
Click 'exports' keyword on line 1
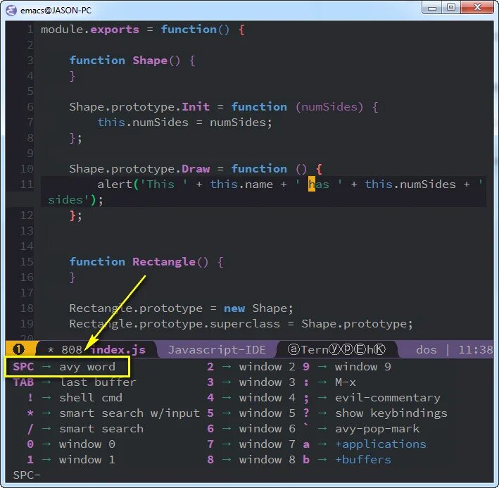pos(115,30)
